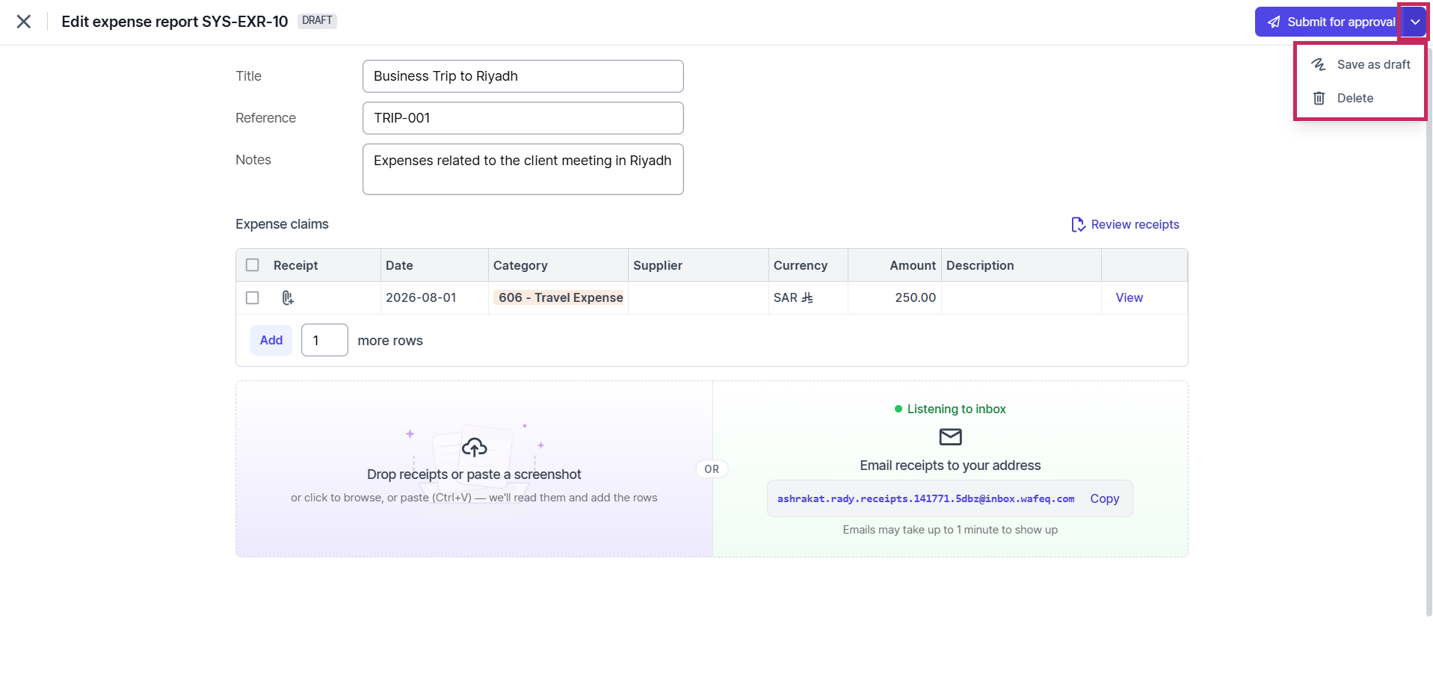Edit the number of rows input
1433x677 pixels.
(324, 340)
